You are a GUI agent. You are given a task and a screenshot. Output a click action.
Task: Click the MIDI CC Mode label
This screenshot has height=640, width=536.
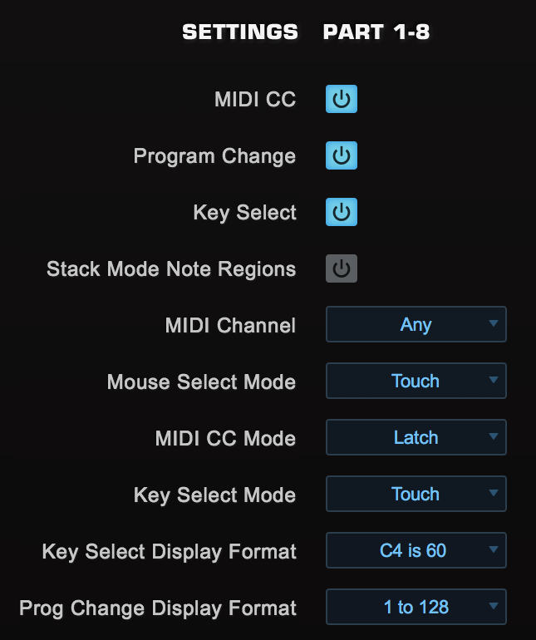tap(225, 439)
